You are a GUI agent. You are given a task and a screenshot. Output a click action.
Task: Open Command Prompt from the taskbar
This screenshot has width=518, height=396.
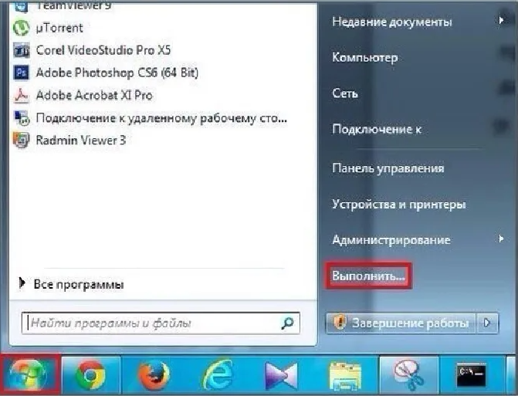point(471,375)
